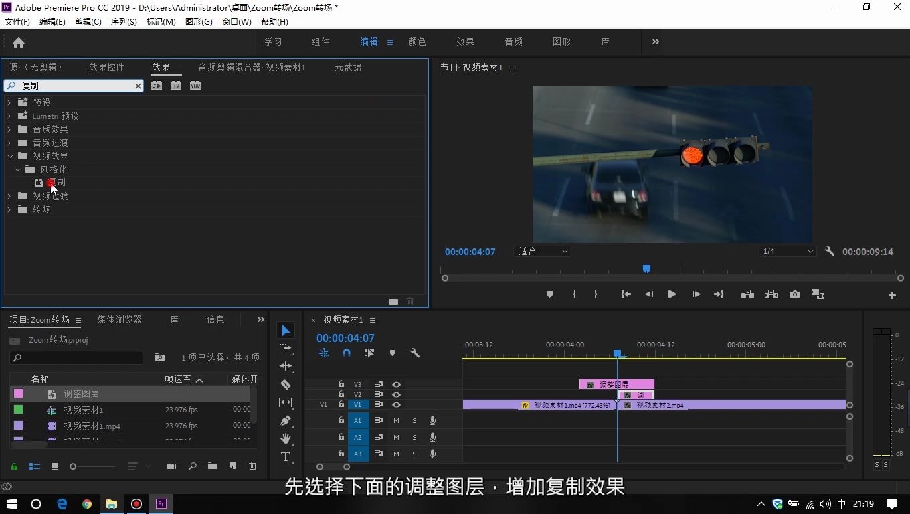Open timeline display settings via the wrench icon
The image size is (910, 514).
point(415,353)
